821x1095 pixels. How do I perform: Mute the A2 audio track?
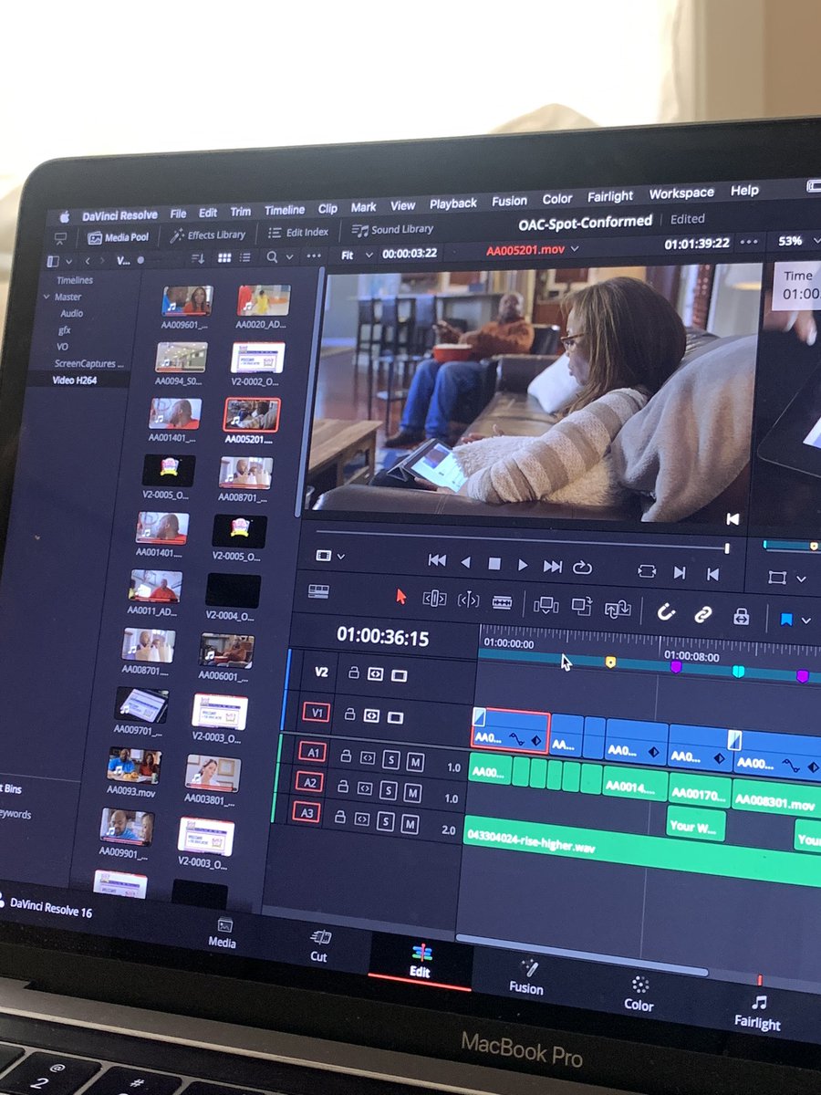pyautogui.click(x=413, y=792)
